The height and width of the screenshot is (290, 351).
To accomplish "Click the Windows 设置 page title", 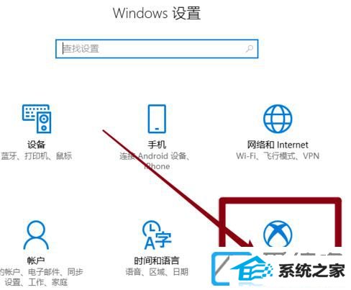I will pos(157,13).
